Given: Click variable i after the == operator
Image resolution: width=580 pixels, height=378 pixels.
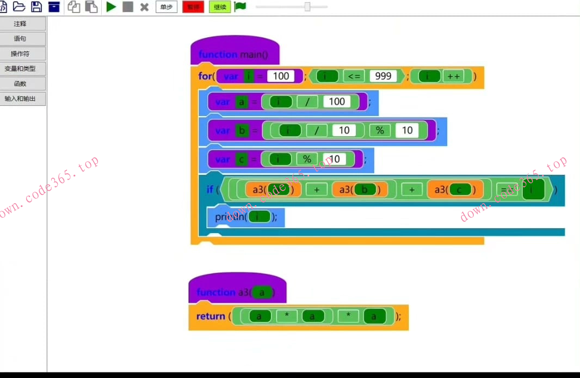Looking at the screenshot, I should 533,190.
